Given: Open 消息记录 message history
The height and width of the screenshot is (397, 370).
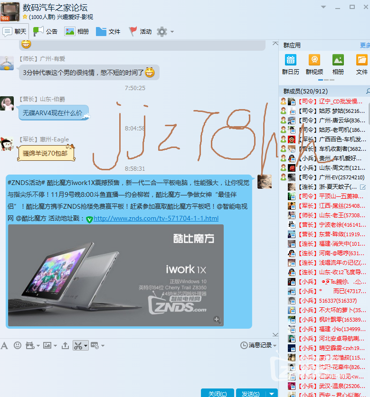Looking at the screenshot, I should pyautogui.click(x=256, y=345).
